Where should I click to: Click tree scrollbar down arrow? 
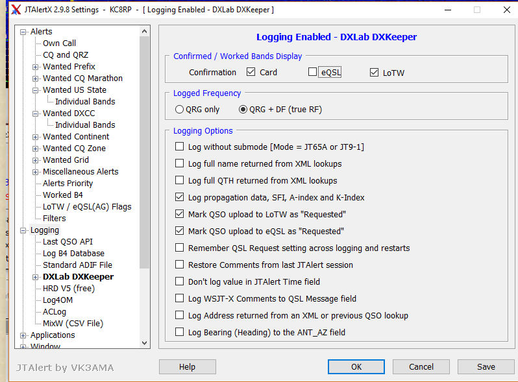pyautogui.click(x=144, y=342)
